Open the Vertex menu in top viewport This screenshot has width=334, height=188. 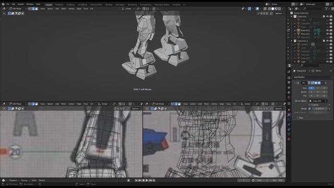coord(71,9)
